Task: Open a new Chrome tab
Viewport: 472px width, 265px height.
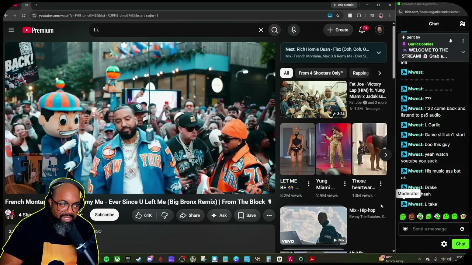Action: (x=36, y=5)
